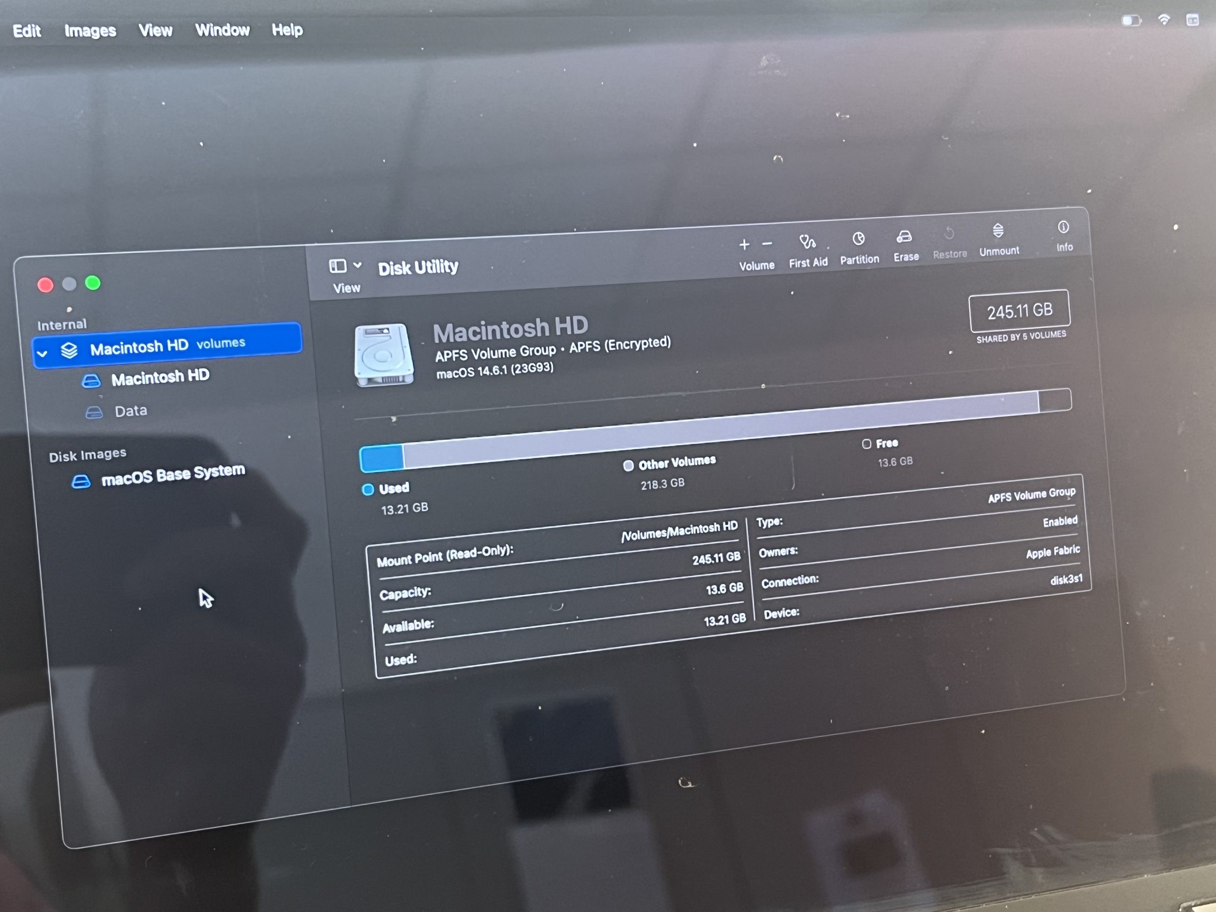Click the /Volumes/Macintosh HD mount point value
The height and width of the screenshot is (912, 1216).
click(x=679, y=532)
